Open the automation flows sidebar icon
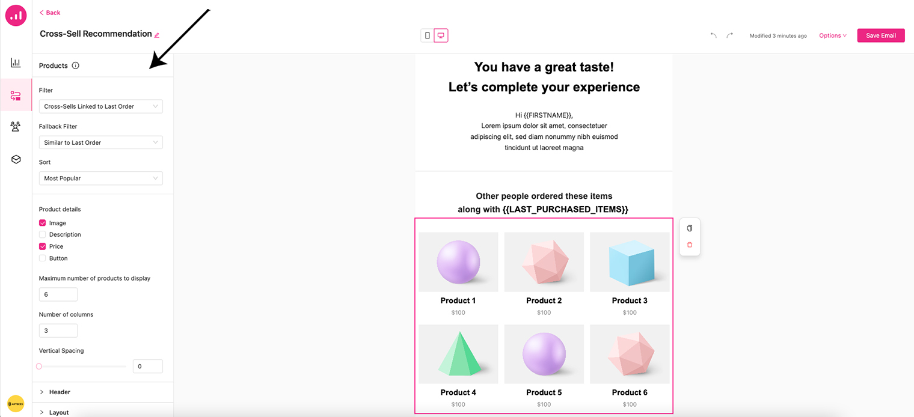914x417 pixels. [16, 96]
